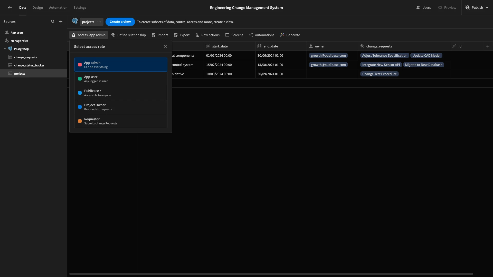Image resolution: width=493 pixels, height=277 pixels.
Task: Collapse the PostgreSQL source tree
Action: pyautogui.click(x=5, y=49)
